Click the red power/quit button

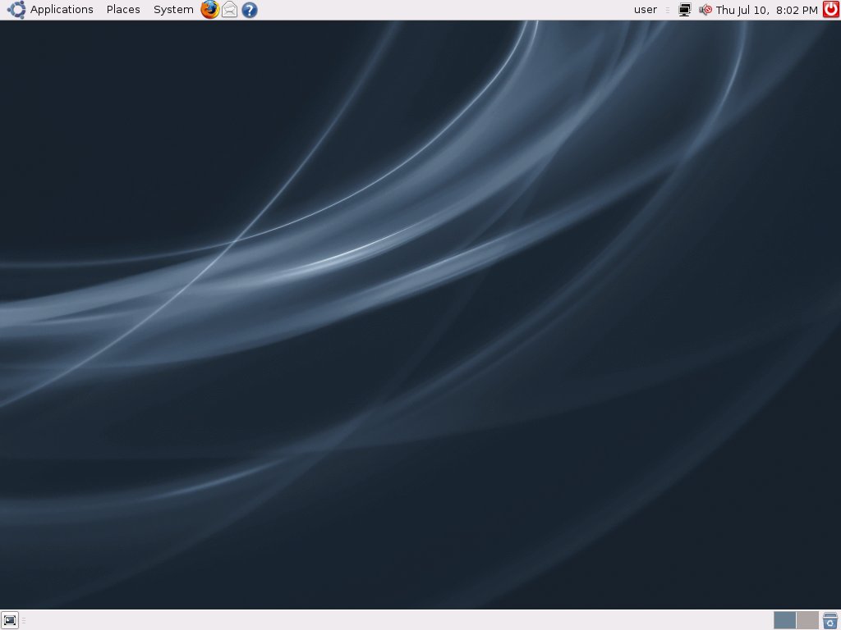tap(831, 10)
